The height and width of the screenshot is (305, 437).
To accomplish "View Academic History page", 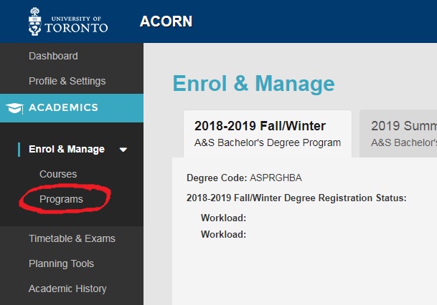I will (67, 289).
